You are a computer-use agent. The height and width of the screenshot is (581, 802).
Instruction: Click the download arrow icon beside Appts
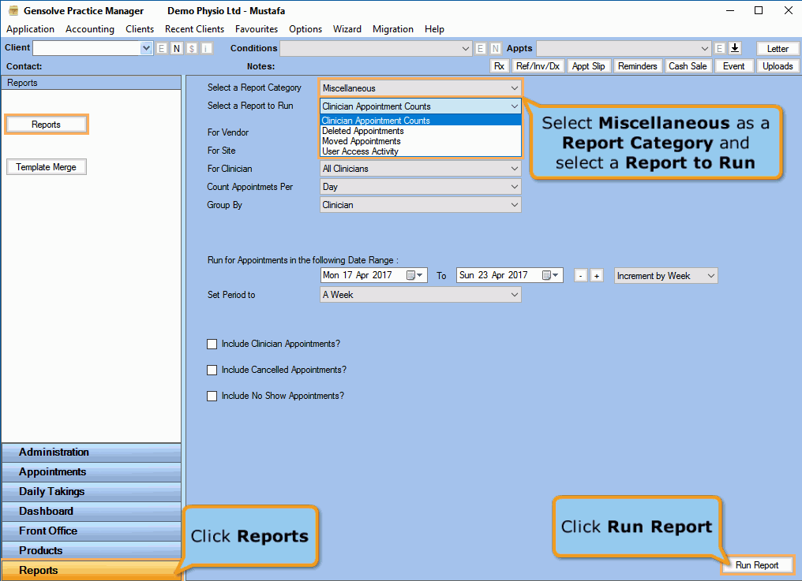click(735, 48)
